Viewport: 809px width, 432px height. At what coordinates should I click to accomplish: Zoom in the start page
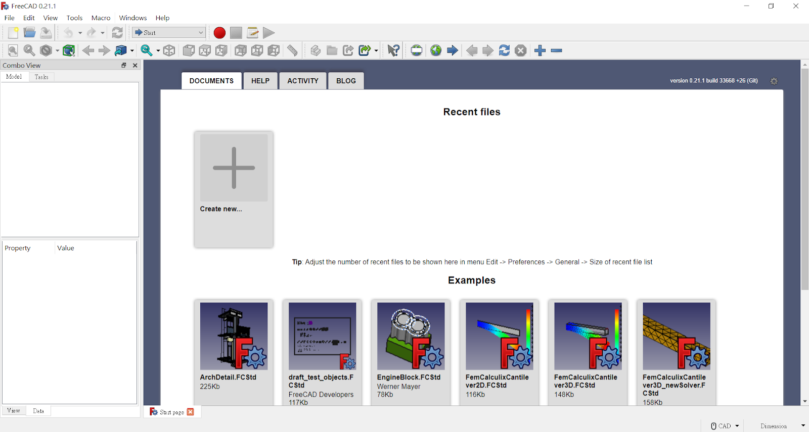tap(540, 50)
